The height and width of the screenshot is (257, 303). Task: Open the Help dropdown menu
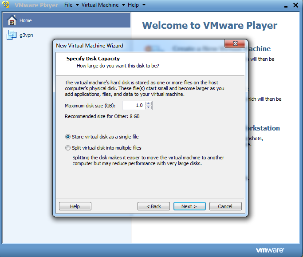(136, 5)
